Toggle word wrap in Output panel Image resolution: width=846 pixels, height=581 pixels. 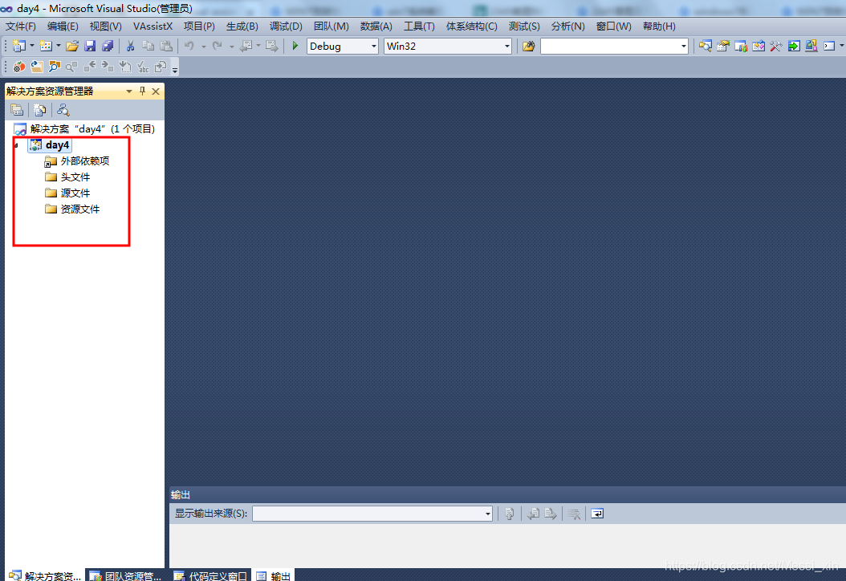tap(597, 514)
